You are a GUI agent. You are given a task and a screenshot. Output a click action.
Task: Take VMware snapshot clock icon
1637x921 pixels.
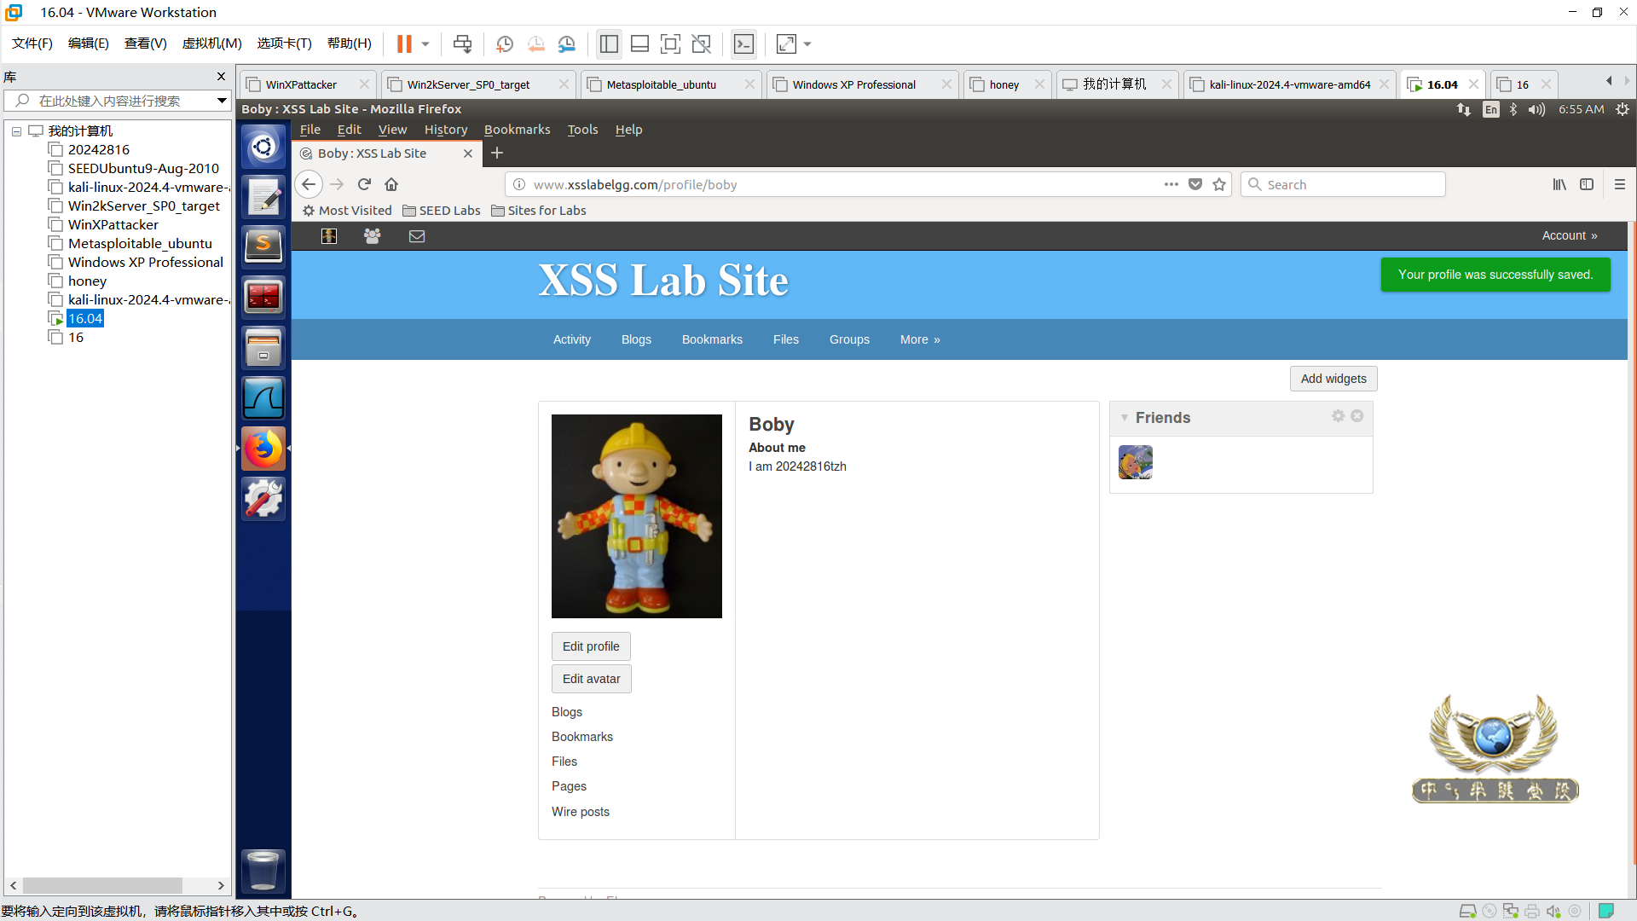(505, 44)
